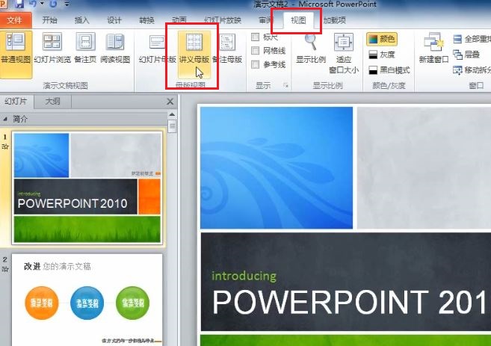Open Slide Sorter view (幻灯片浏览)

(x=52, y=49)
